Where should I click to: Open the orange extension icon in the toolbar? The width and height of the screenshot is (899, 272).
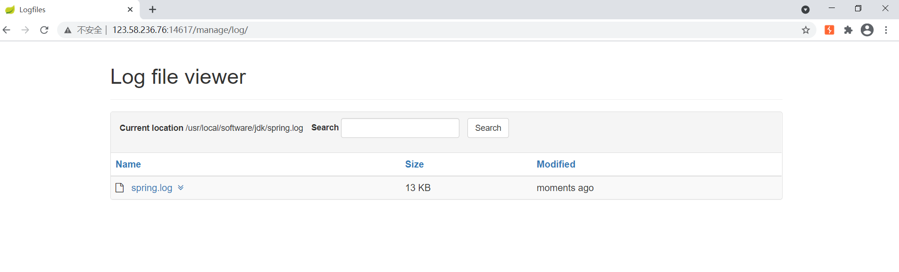pos(829,30)
